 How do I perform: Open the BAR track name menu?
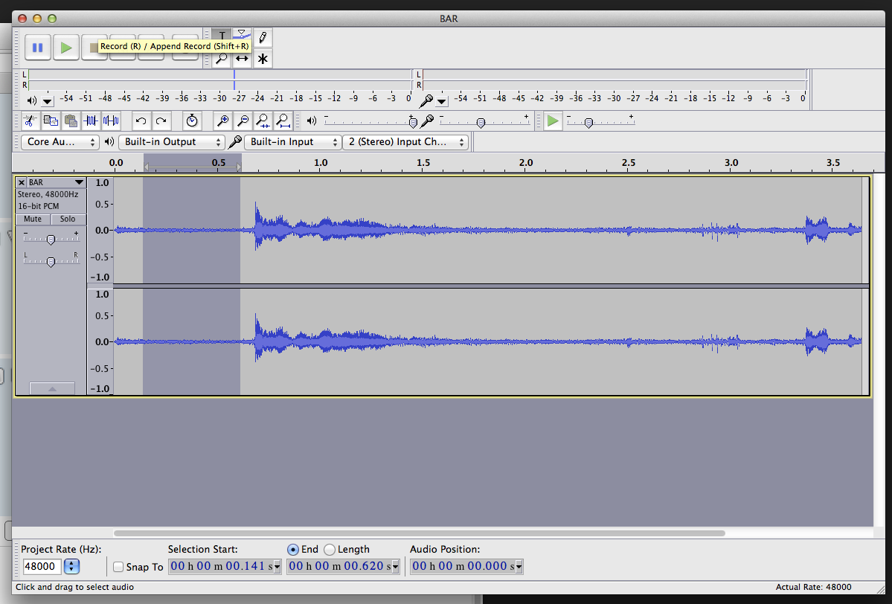tap(57, 182)
